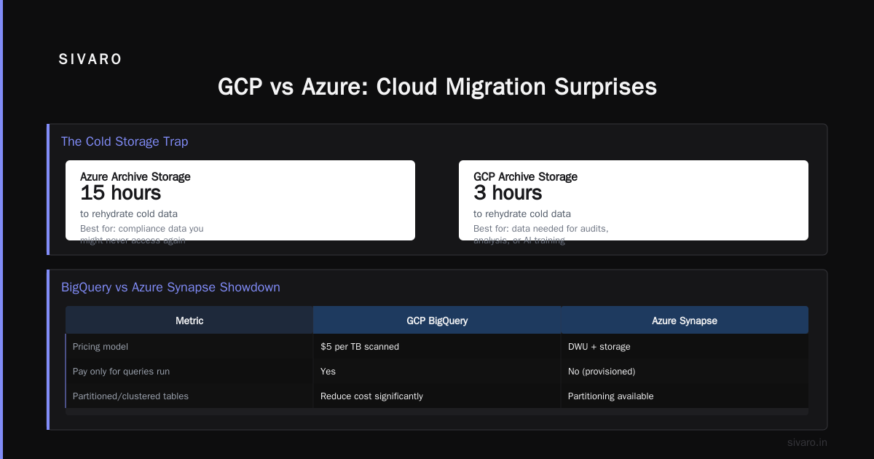Viewport: 874px width, 459px height.
Task: Click the SIVARO logo text
Action: pos(90,60)
